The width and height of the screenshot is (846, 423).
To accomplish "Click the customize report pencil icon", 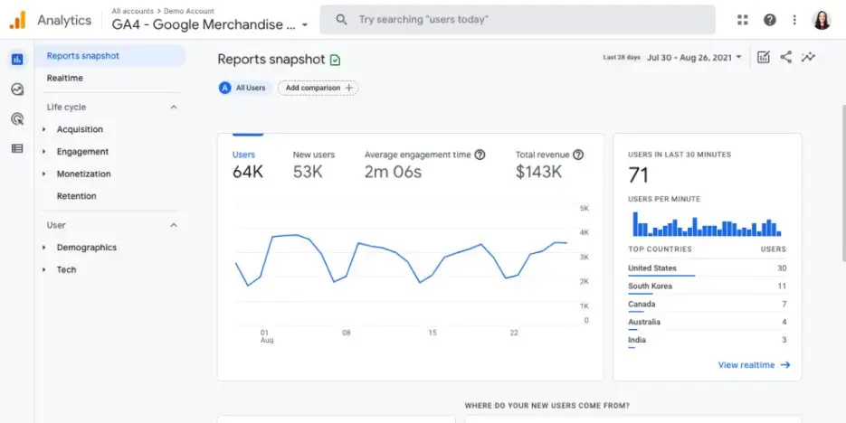I will [763, 57].
